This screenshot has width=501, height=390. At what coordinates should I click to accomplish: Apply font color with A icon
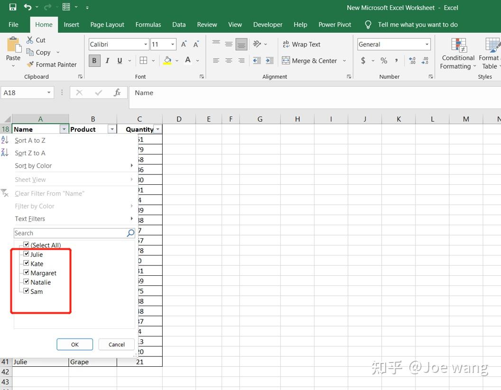click(x=188, y=61)
